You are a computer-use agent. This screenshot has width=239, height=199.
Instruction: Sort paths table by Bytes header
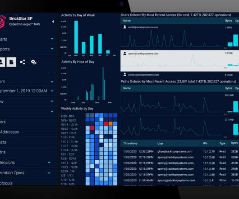[229, 88]
